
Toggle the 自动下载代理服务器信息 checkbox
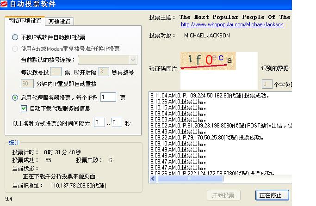pos(25,108)
